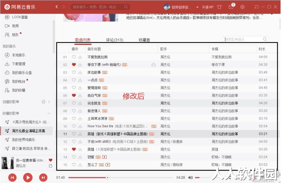Like the song 土耳其冰淇淋

click(x=74, y=119)
